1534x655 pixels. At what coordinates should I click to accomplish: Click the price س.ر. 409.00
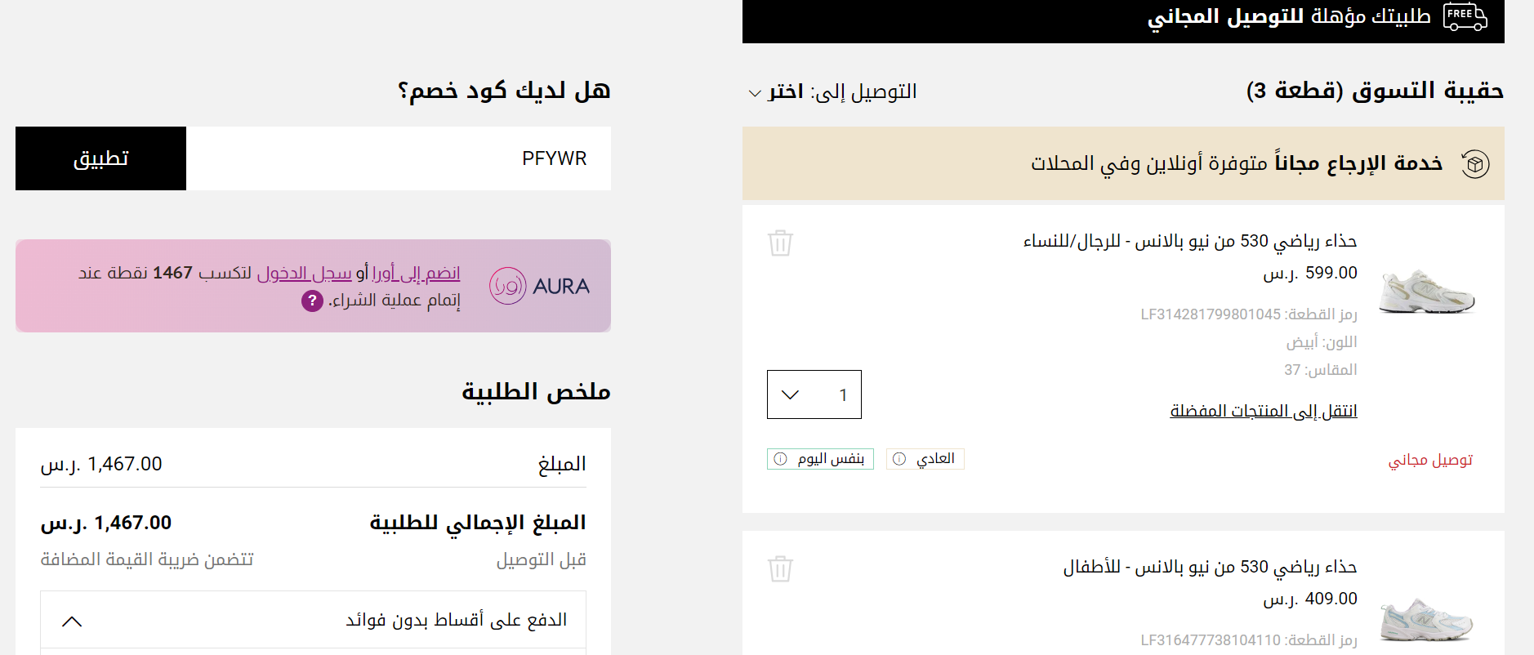click(1310, 599)
